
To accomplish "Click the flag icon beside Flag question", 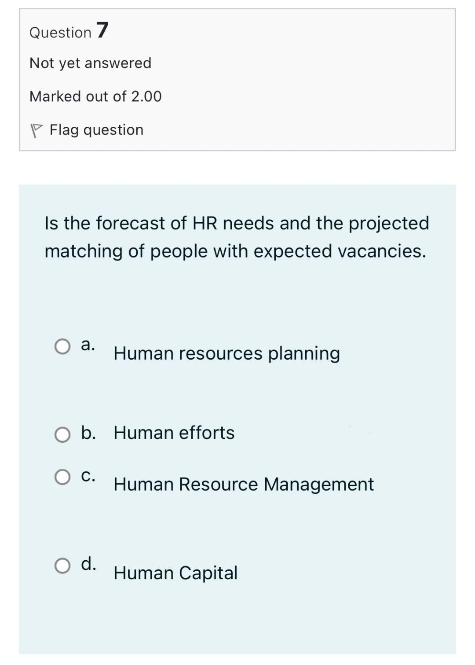I will pyautogui.click(x=36, y=131).
